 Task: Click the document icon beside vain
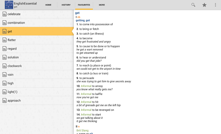pyautogui.click(x=4, y=74)
